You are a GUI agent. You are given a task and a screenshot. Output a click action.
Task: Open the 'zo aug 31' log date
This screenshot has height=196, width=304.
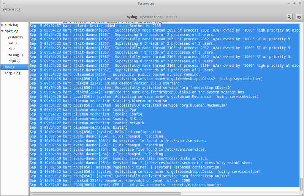point(16,55)
